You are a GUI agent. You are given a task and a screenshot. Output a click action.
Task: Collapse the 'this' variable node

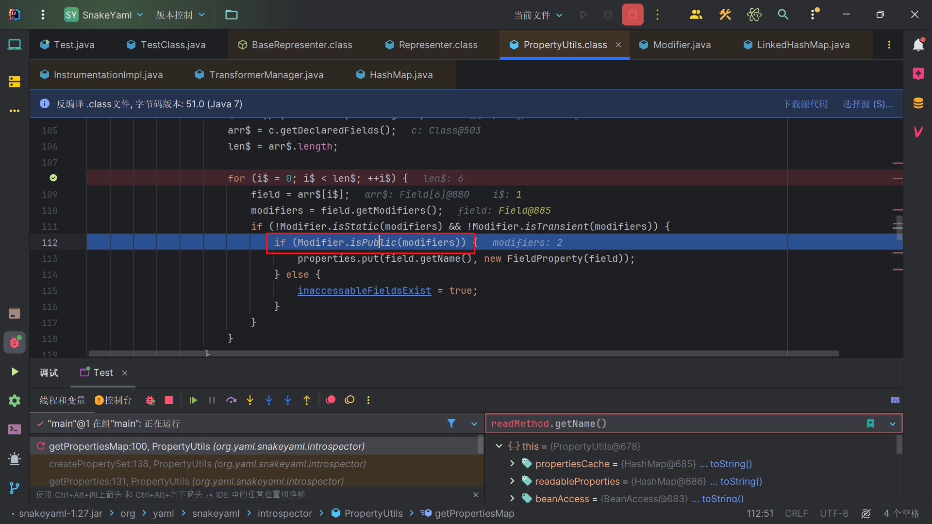(x=499, y=446)
